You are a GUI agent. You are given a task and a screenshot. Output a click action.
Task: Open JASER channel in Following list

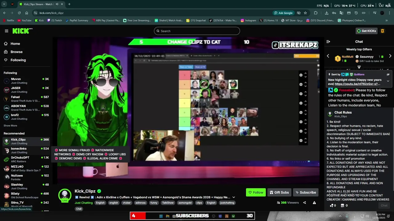26,90
